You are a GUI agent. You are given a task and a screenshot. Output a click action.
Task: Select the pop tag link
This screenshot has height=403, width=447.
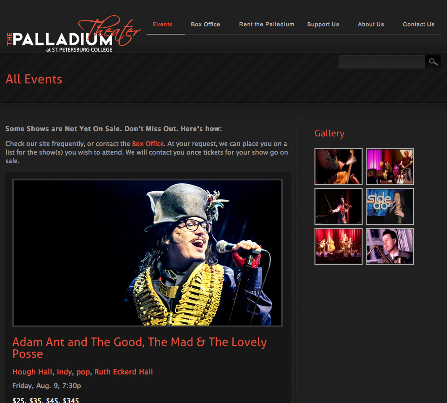tap(83, 372)
